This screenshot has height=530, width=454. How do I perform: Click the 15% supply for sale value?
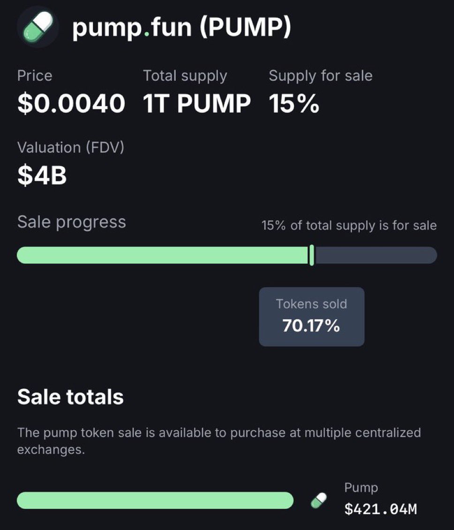pyautogui.click(x=294, y=103)
